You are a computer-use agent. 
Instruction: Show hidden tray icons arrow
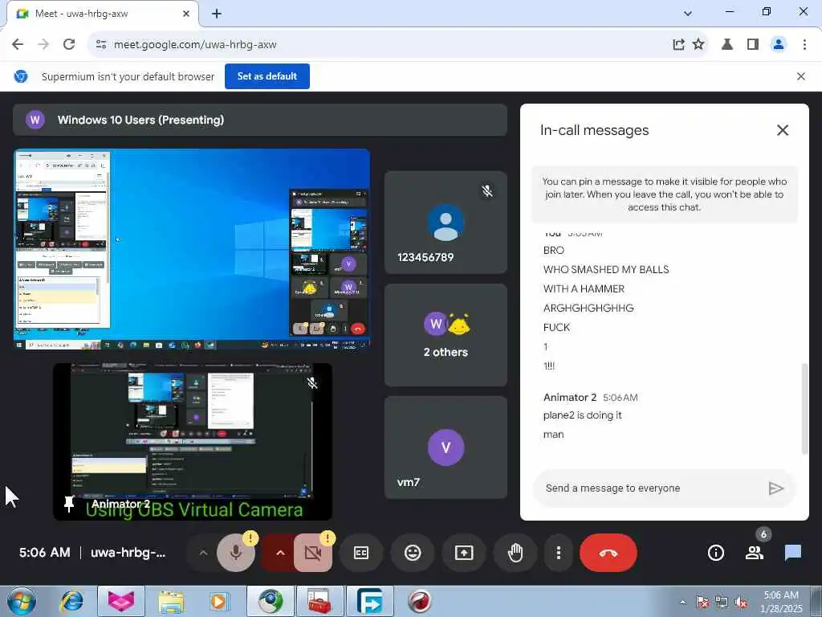tap(682, 603)
